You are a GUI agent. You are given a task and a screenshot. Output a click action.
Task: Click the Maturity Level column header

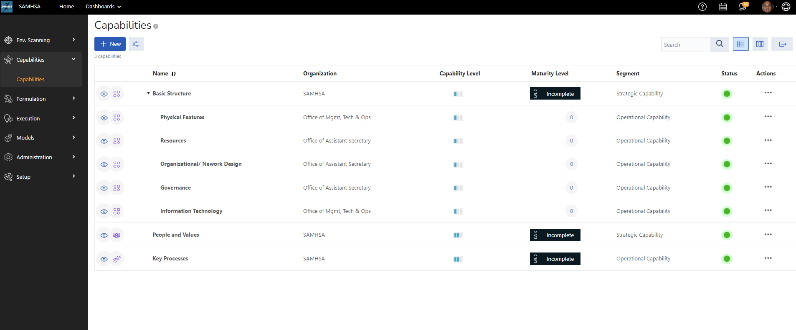550,73
